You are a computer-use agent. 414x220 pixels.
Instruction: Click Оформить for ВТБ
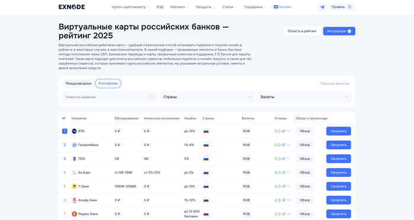click(338, 131)
